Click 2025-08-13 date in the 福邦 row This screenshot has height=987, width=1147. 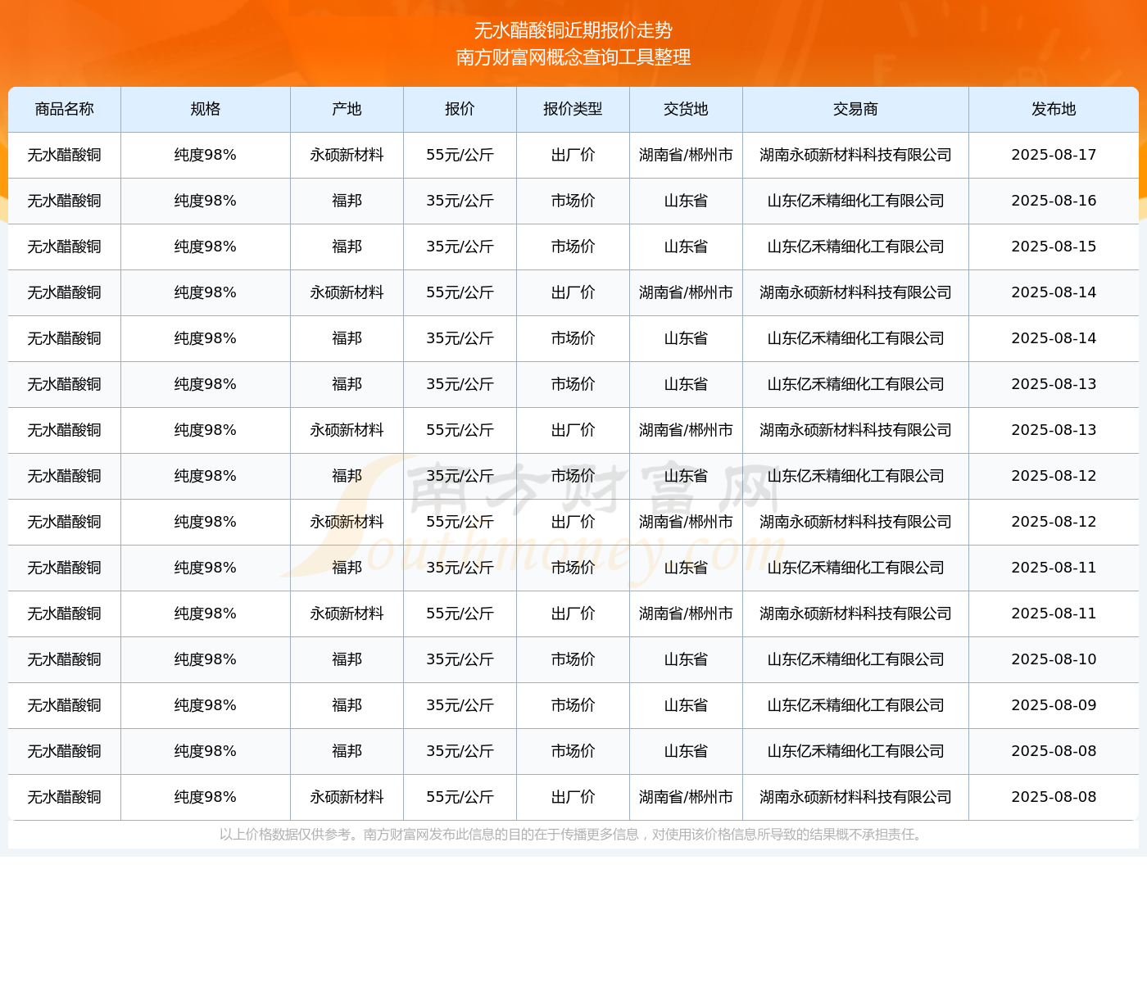tap(1054, 384)
